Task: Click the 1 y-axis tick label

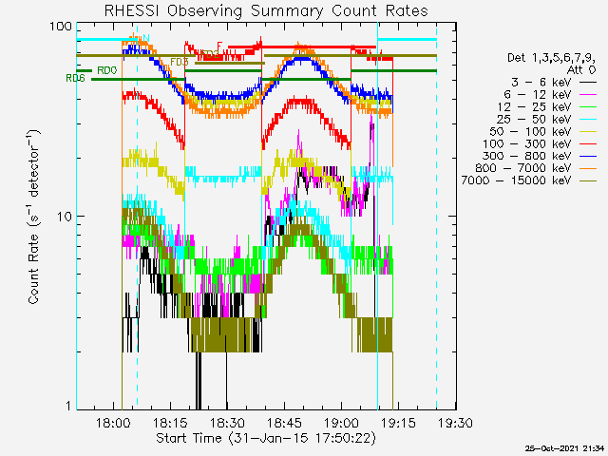Action: pyautogui.click(x=69, y=406)
